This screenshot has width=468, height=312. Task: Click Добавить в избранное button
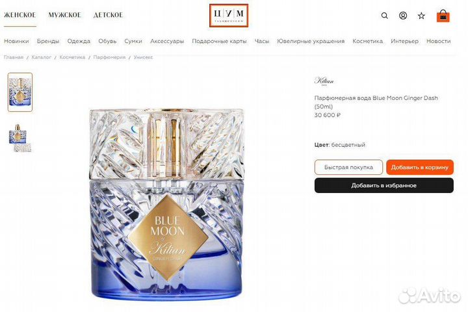click(x=384, y=185)
